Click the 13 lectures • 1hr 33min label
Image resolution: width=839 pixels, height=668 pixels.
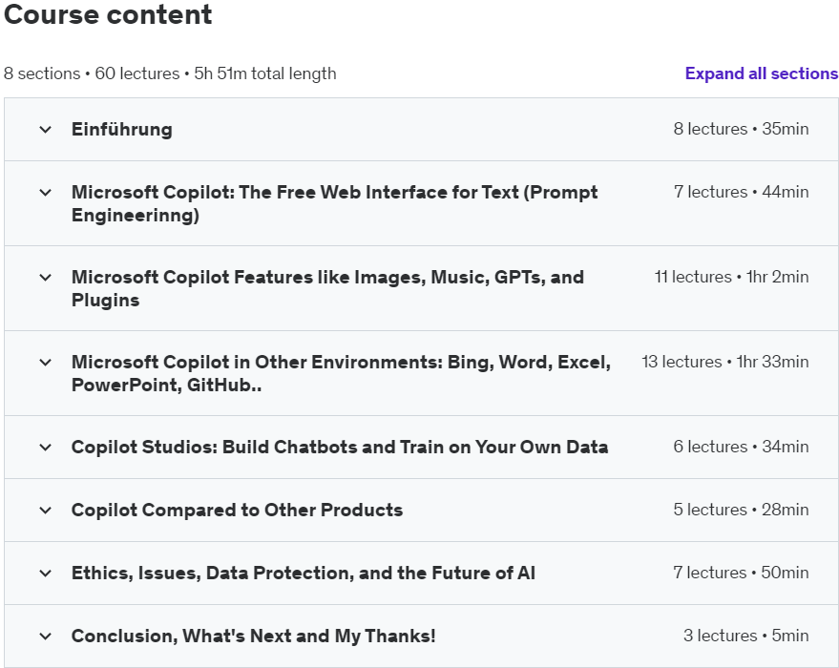724,363
